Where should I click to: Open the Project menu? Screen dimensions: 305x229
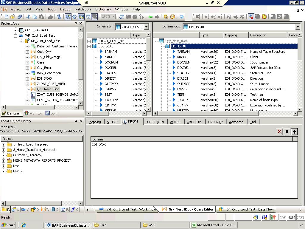15,9
